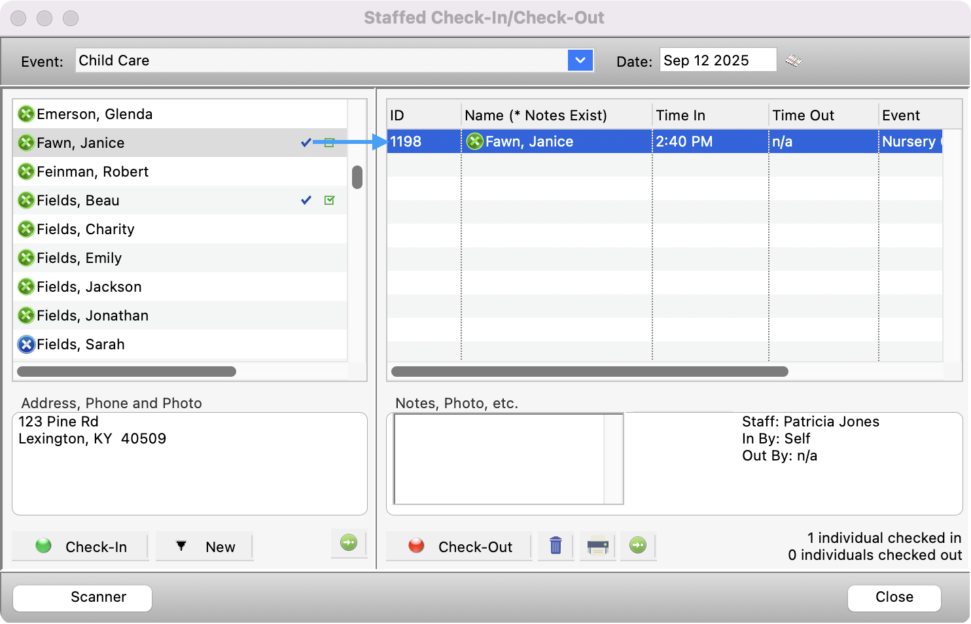Toggle the checkbox next to Fawn, Janice
The width and height of the screenshot is (971, 624).
(330, 143)
